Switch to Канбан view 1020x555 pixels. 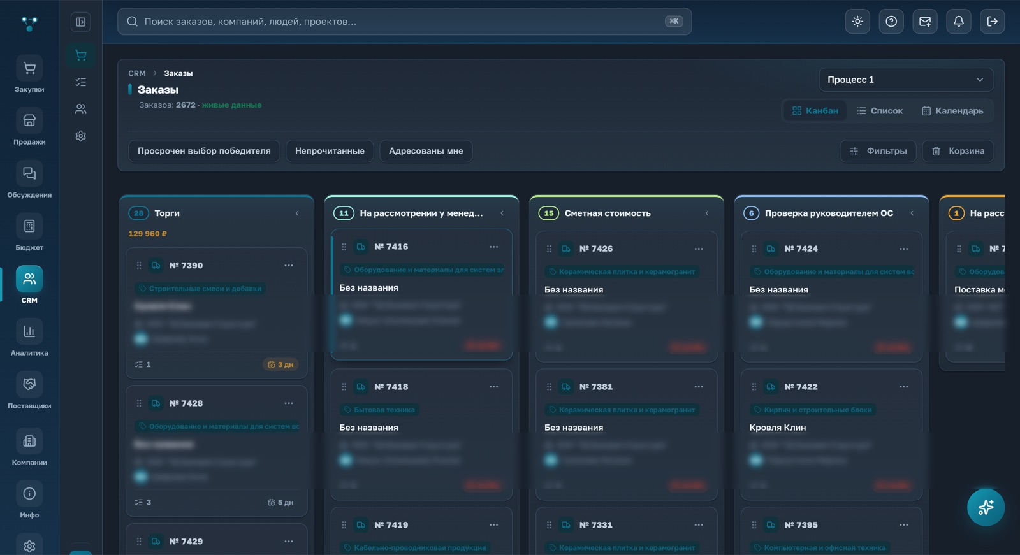pos(815,111)
